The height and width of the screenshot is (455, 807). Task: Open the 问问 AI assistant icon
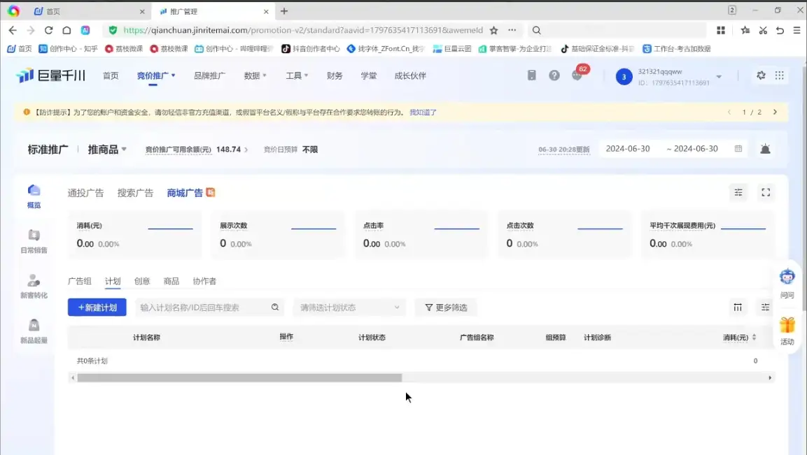787,279
